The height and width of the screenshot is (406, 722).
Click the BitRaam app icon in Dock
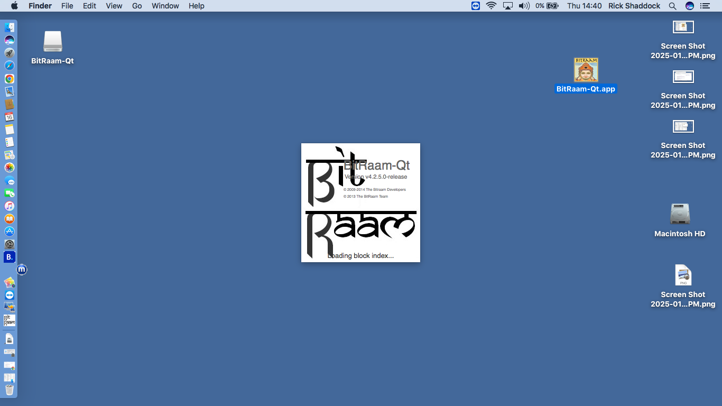pyautogui.click(x=10, y=320)
